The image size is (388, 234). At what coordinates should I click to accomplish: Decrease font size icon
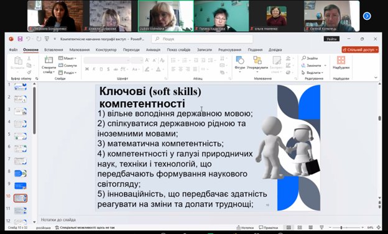click(154, 60)
